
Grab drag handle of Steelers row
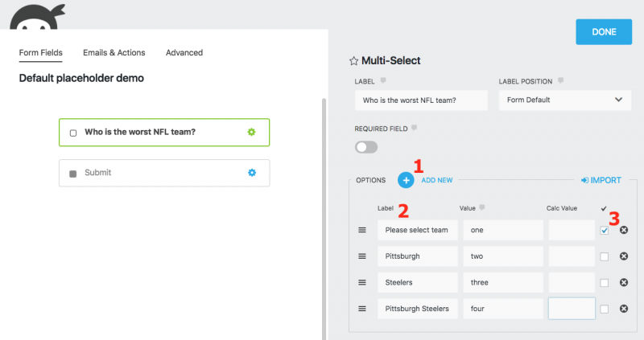(361, 283)
